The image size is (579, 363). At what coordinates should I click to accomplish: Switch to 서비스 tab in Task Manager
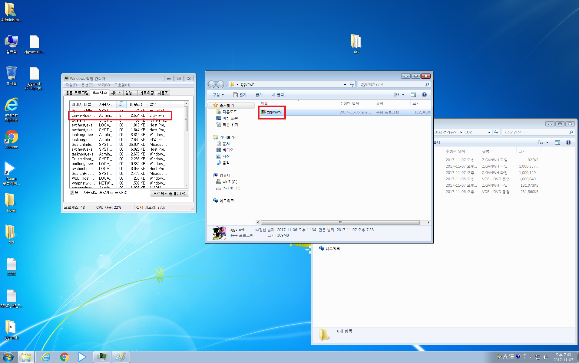(116, 93)
